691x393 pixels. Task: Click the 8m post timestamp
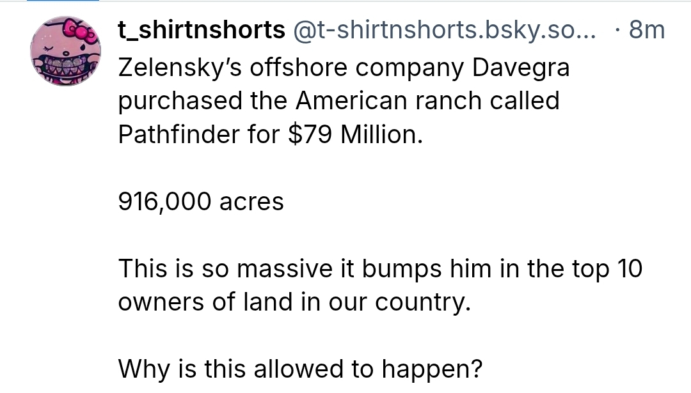pos(647,30)
